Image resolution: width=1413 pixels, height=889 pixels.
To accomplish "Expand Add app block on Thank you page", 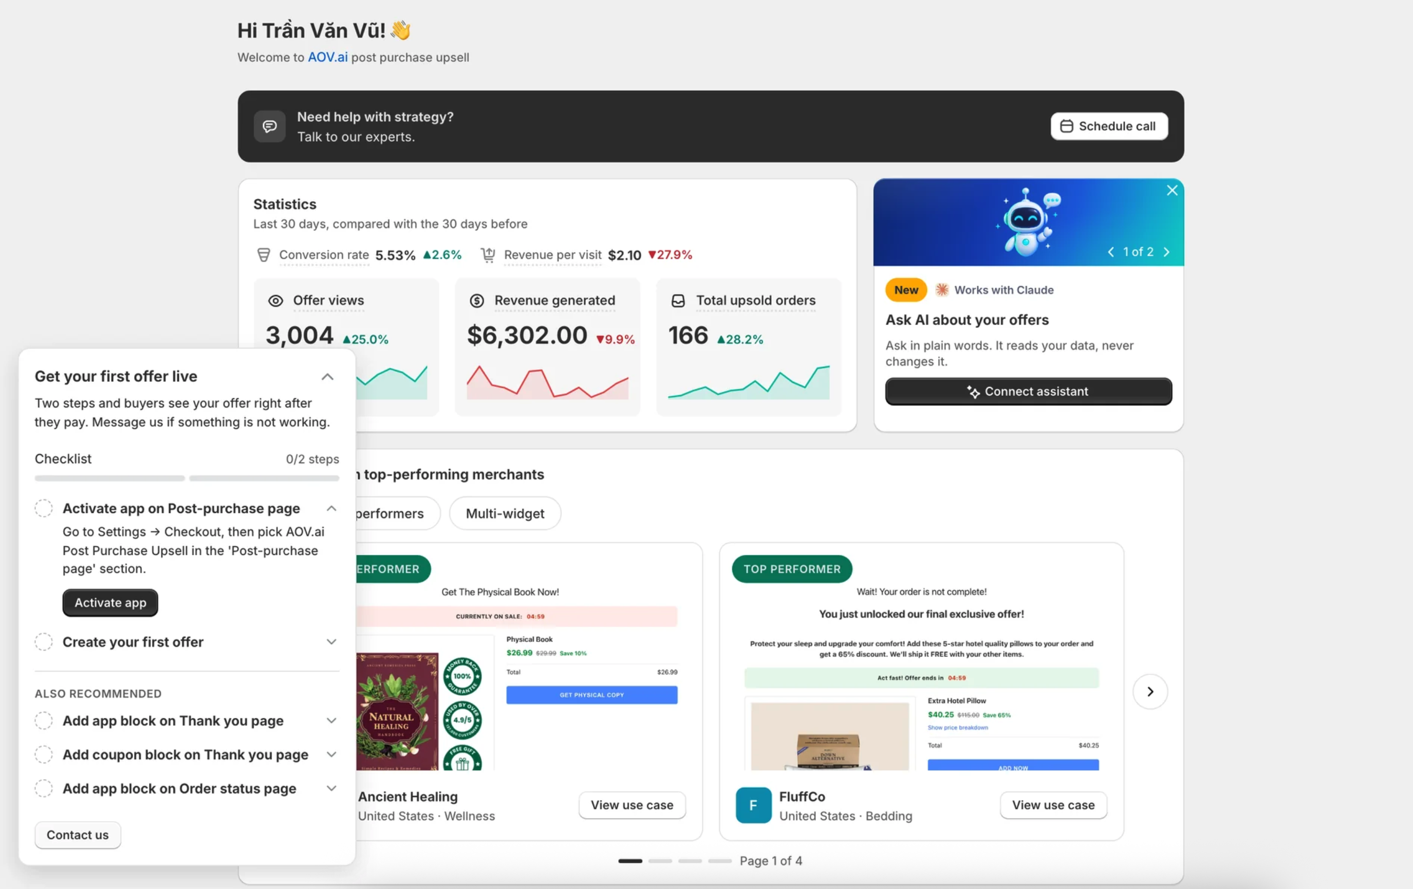I will 331,720.
